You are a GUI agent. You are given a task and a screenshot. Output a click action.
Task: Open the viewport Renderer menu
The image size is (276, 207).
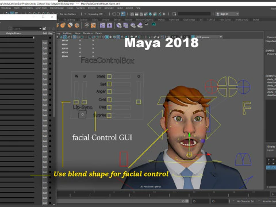[x=88, y=33]
